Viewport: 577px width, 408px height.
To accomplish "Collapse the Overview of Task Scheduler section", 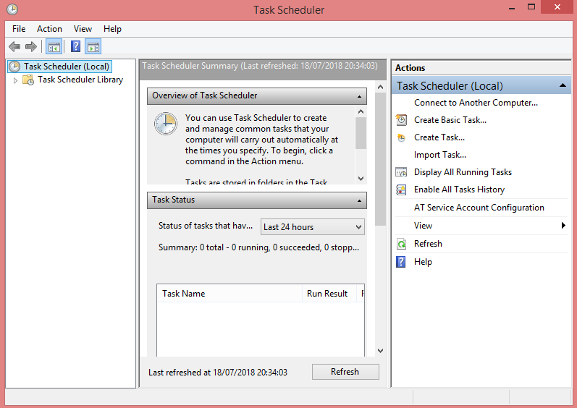I will pyautogui.click(x=359, y=97).
